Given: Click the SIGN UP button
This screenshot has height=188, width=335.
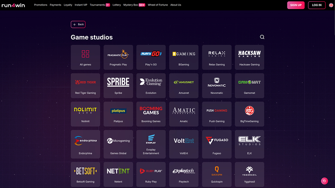Looking at the screenshot, I should [x=295, y=5].
